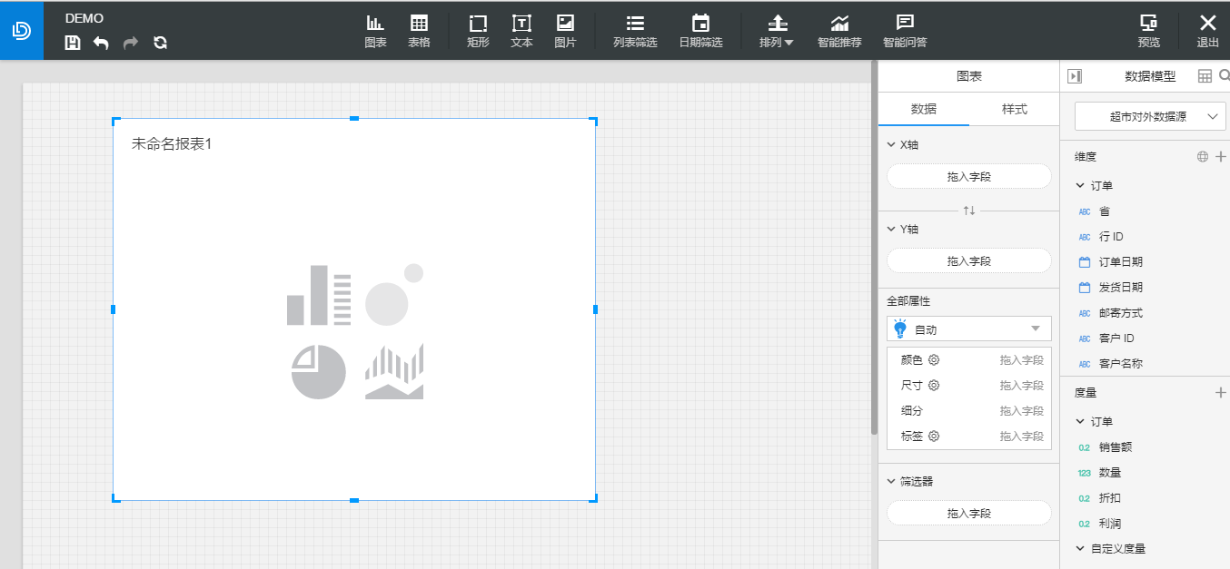Collapse the 自定义度量 group

1080,549
